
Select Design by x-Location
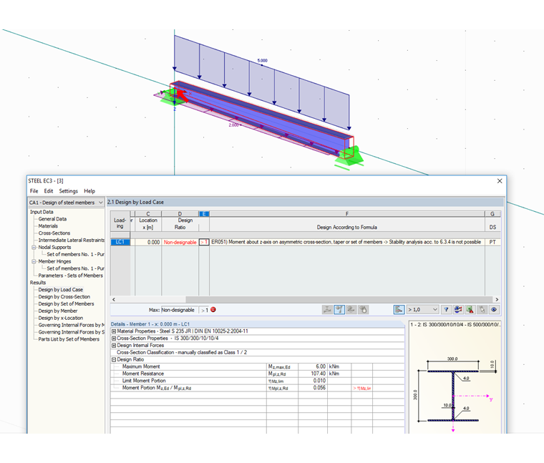(60, 318)
